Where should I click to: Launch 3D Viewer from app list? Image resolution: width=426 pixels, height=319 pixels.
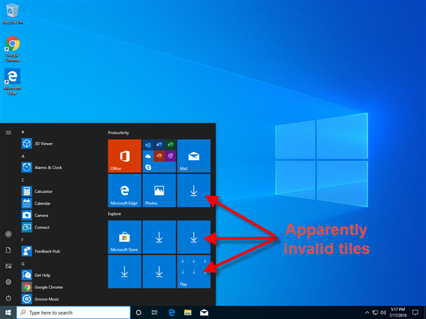click(60, 144)
